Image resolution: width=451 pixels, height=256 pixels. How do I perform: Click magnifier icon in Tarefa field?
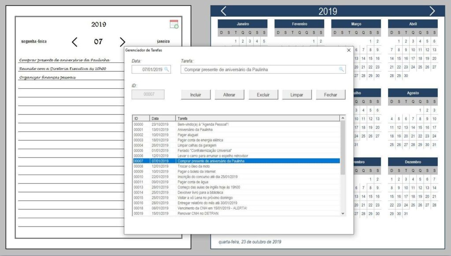tap(341, 69)
